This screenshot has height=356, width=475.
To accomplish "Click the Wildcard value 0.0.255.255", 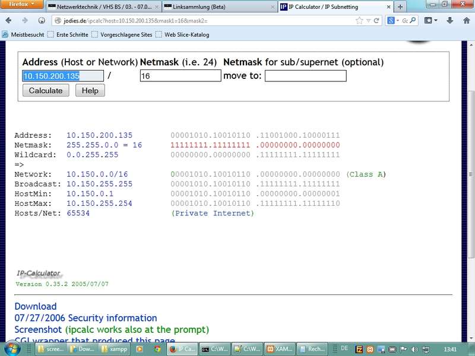I will (93, 155).
